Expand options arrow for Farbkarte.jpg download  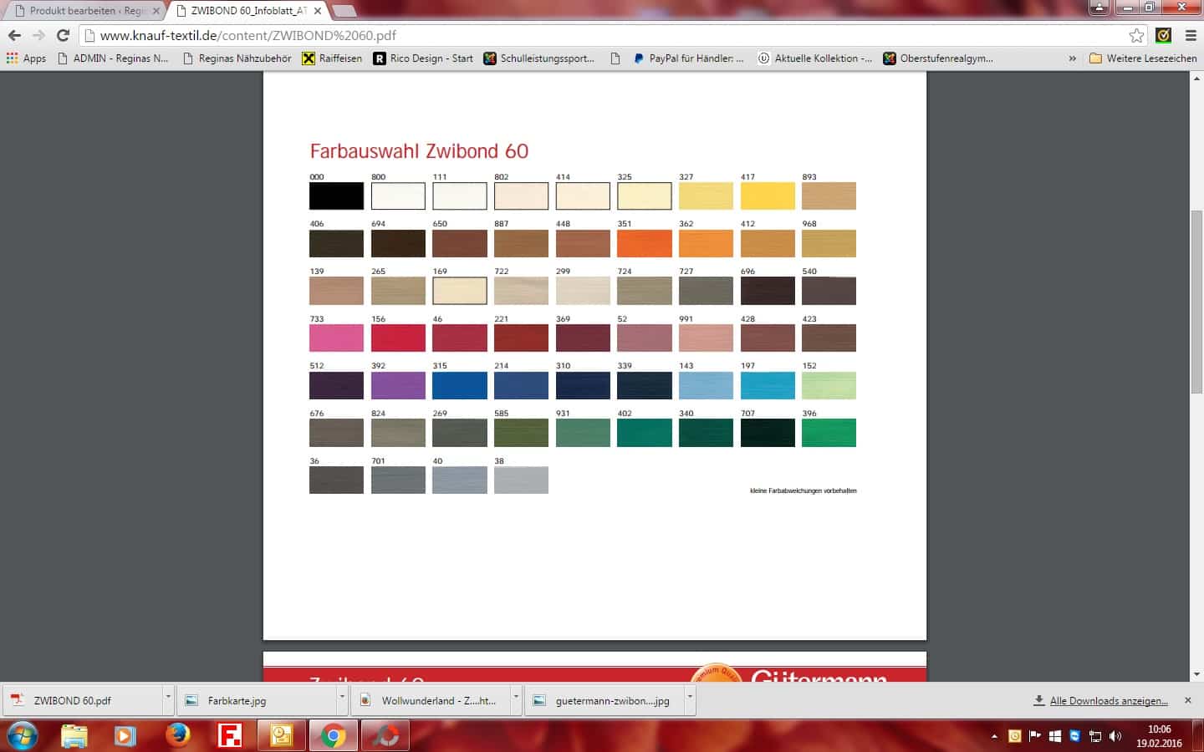point(342,696)
